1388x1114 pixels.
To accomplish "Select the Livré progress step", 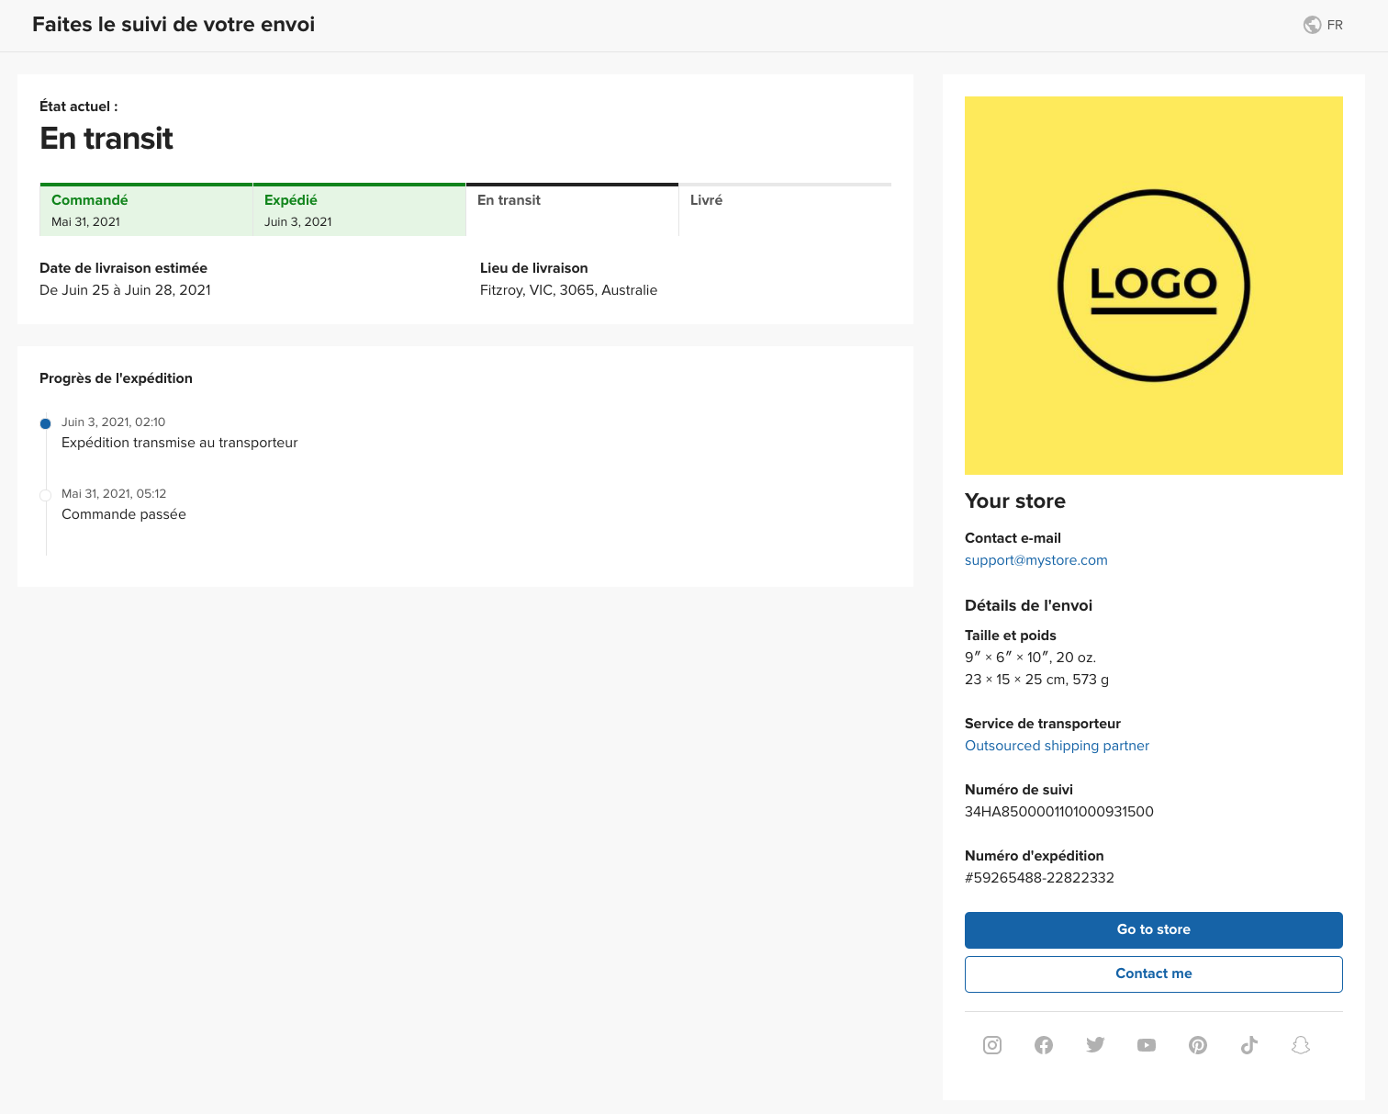I will coord(785,209).
